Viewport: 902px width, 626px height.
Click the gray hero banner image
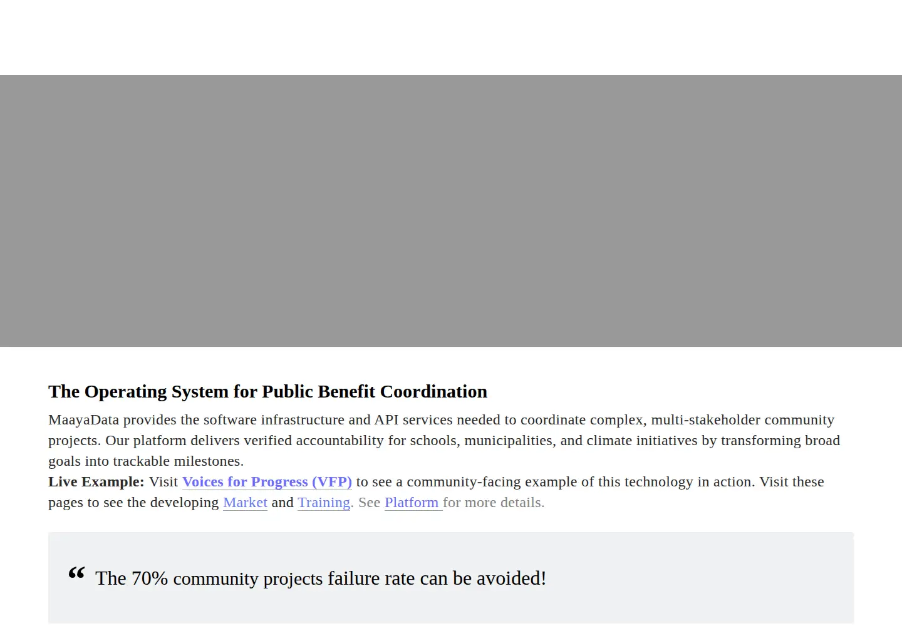(451, 211)
